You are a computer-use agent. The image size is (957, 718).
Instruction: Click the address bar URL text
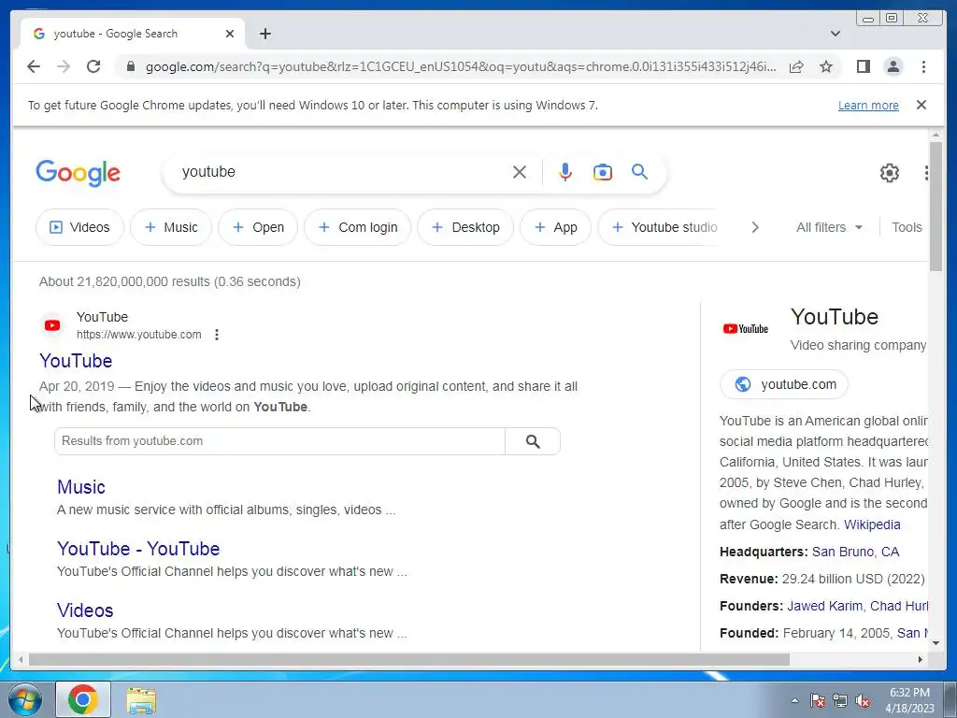[461, 66]
